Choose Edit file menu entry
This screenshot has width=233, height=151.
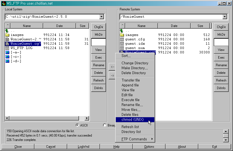[x=135, y=95]
